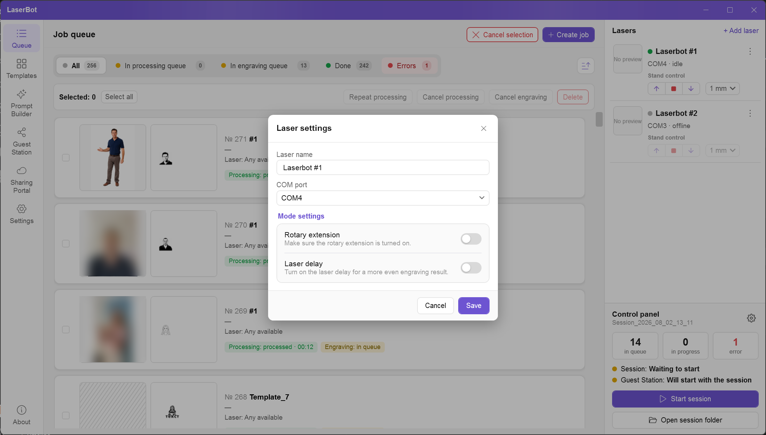
Task: Open Laserbot #1 1 mm step dropdown
Action: [722, 89]
